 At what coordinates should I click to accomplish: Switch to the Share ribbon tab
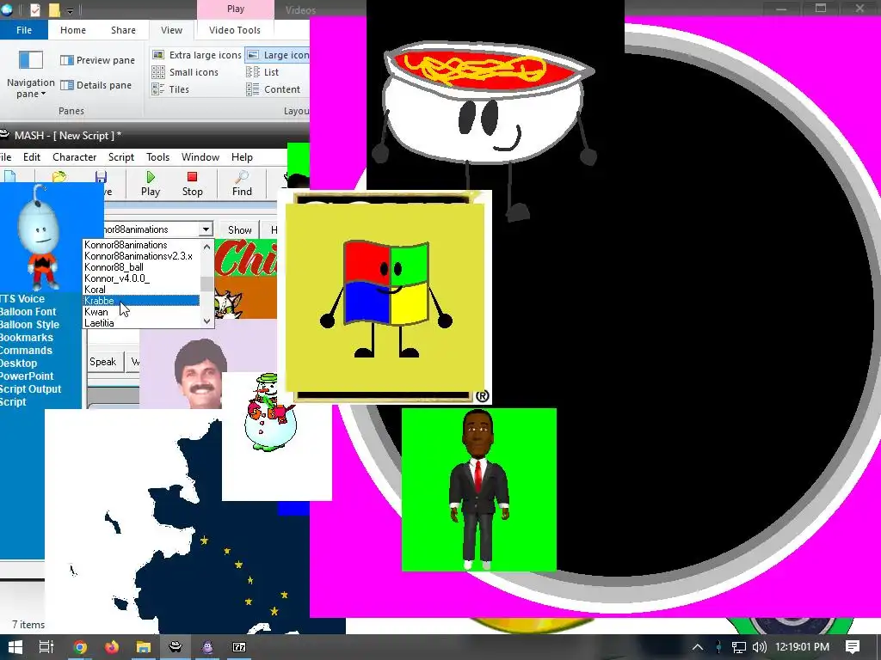[123, 30]
